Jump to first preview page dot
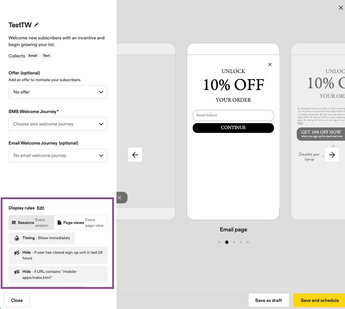Screen dimensions: 345x309 coord(219,242)
